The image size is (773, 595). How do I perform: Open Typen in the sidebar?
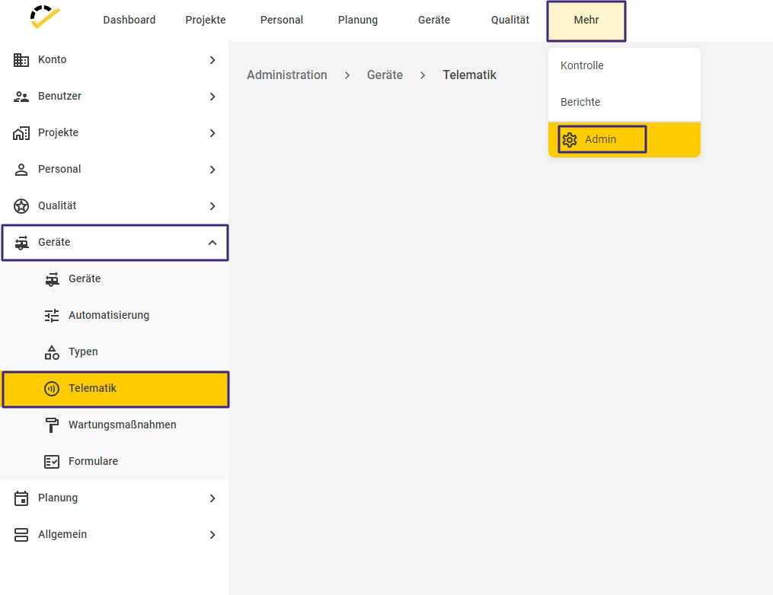click(114, 352)
